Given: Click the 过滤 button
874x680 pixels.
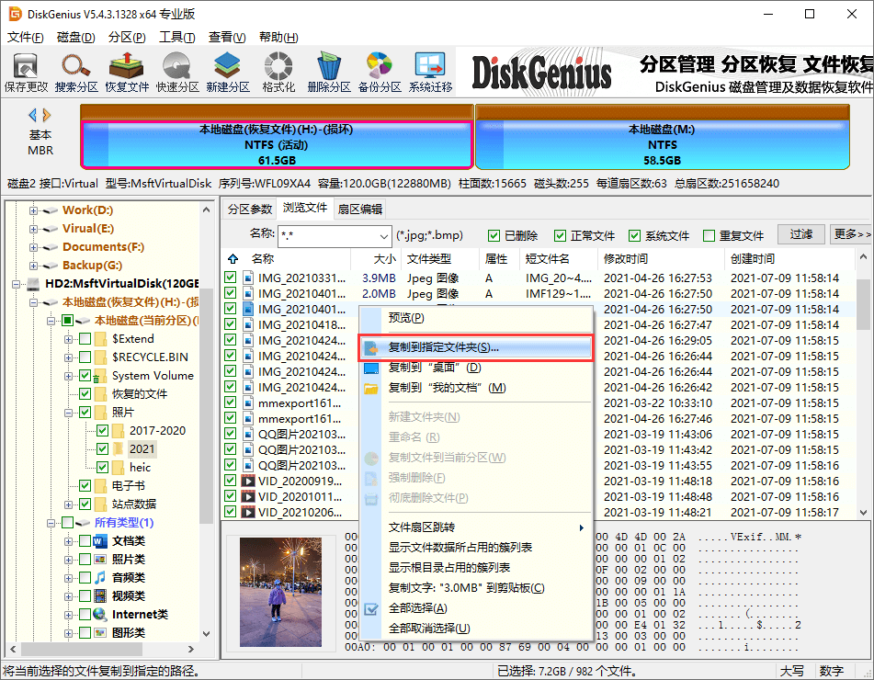Looking at the screenshot, I should coord(800,234).
